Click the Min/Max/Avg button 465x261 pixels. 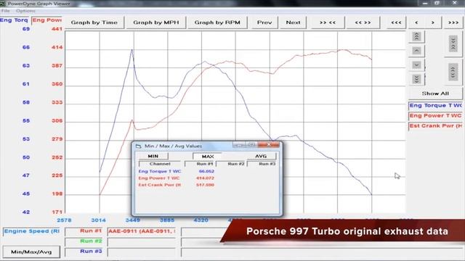(x=31, y=252)
